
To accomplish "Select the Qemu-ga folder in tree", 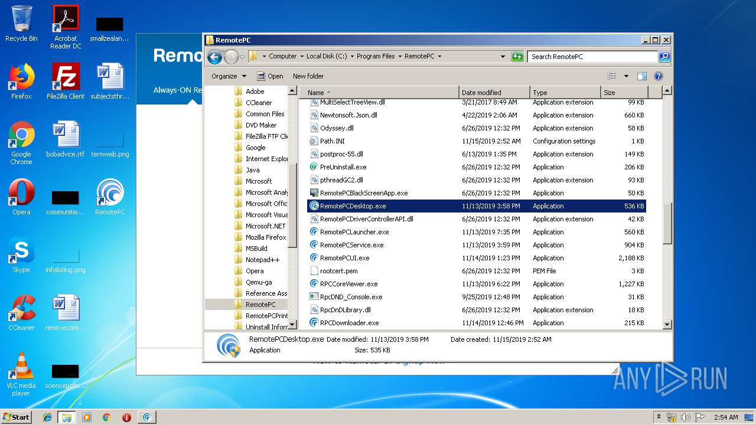I will 259,282.
